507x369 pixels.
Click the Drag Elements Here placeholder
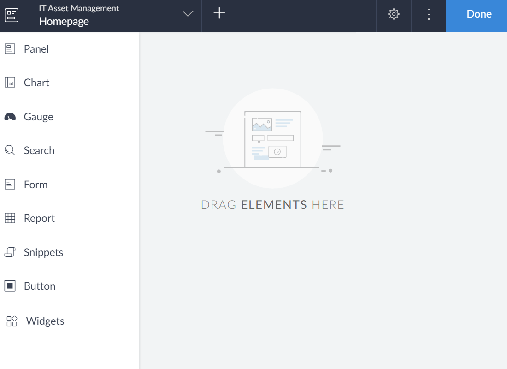(272, 204)
